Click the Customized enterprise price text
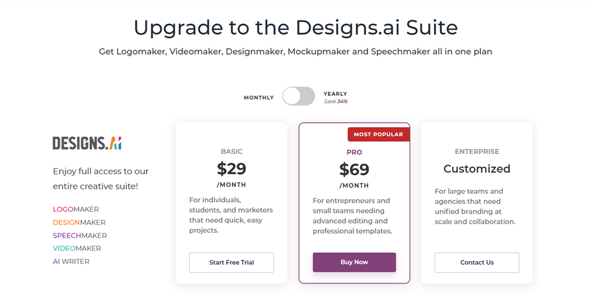The image size is (595, 295). point(477,169)
